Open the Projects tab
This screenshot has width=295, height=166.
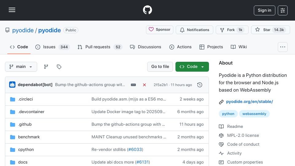[x=211, y=47]
